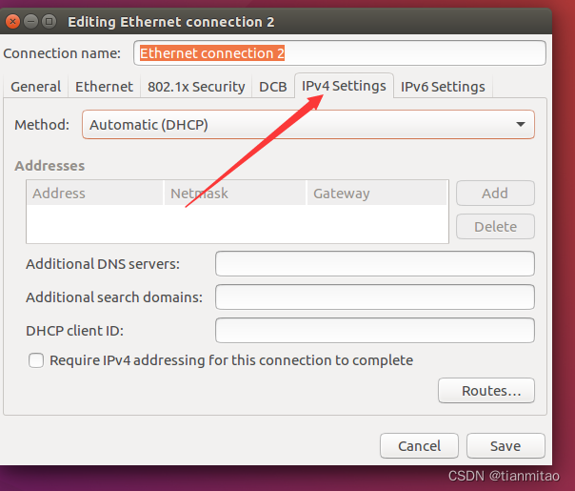The height and width of the screenshot is (491, 575).
Task: Click the Gateway column header
Action: pos(377,194)
